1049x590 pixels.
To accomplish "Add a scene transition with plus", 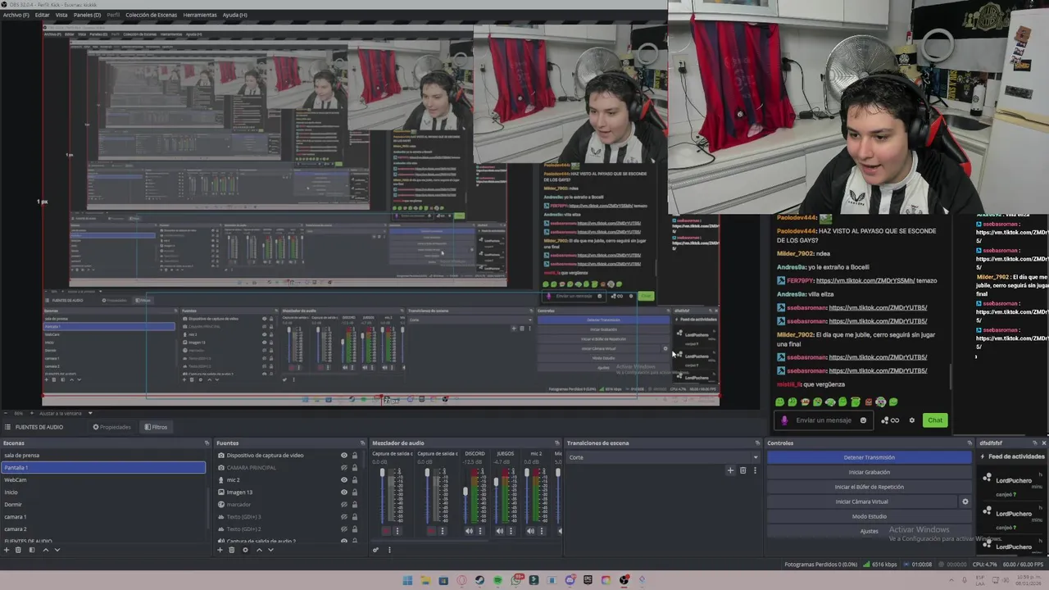I will click(730, 470).
